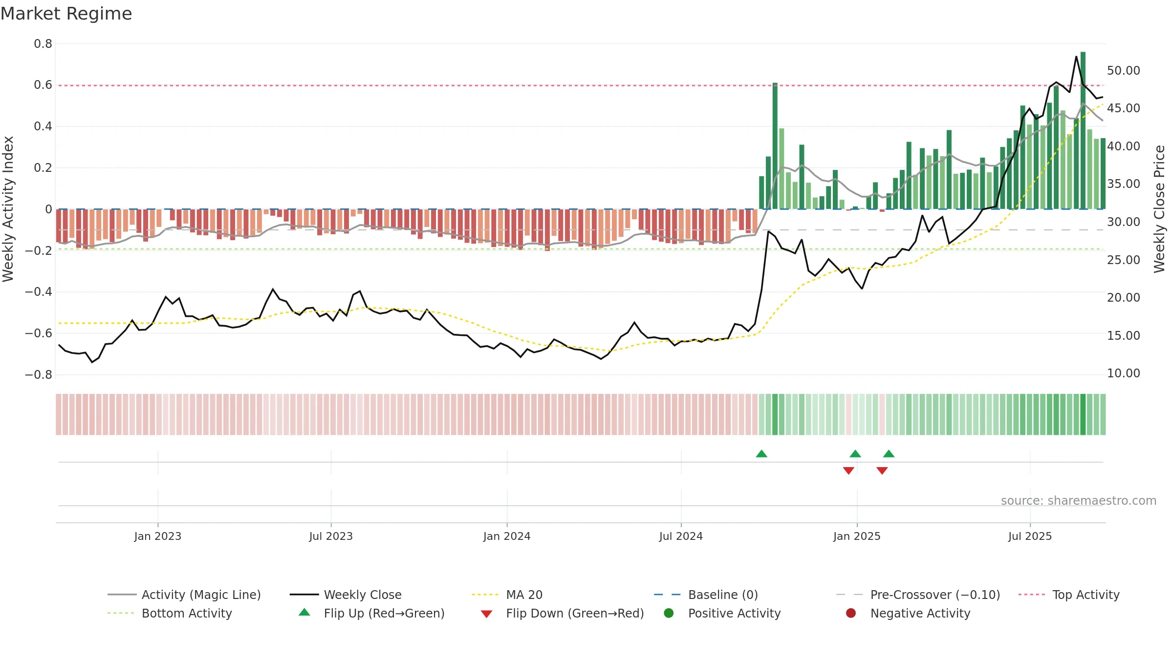Click the 50.00 price axis tick label

tap(1124, 71)
